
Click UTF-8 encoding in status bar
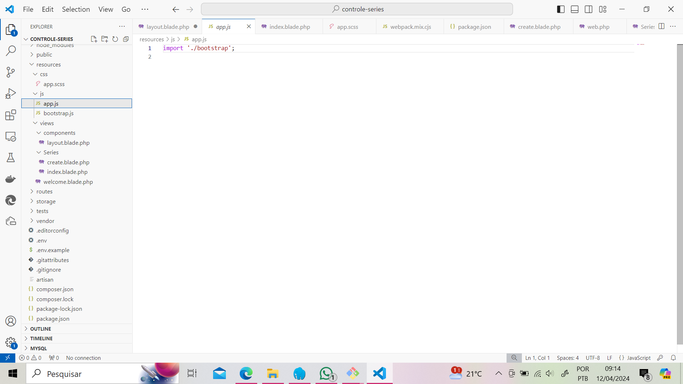click(x=593, y=358)
